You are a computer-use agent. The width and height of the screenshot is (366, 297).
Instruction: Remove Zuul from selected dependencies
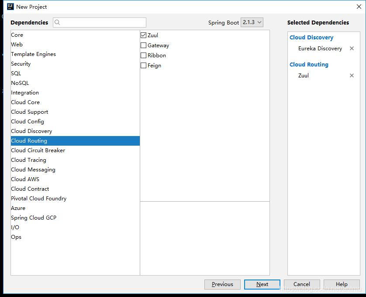tap(352, 76)
